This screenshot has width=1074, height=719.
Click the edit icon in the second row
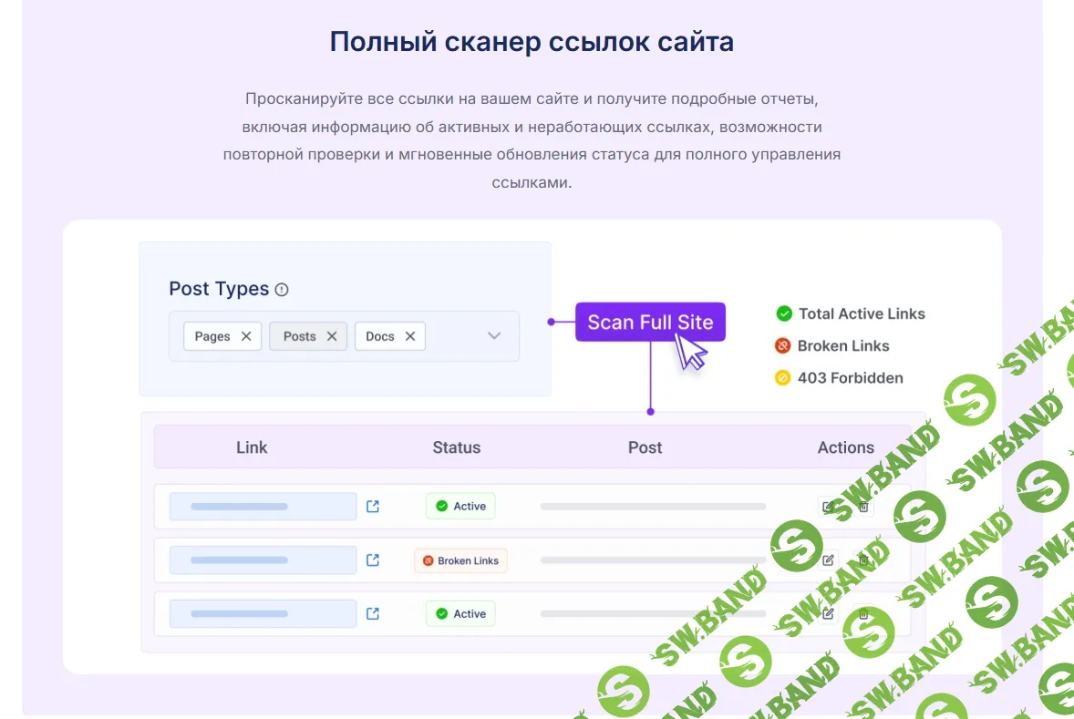[x=828, y=560]
